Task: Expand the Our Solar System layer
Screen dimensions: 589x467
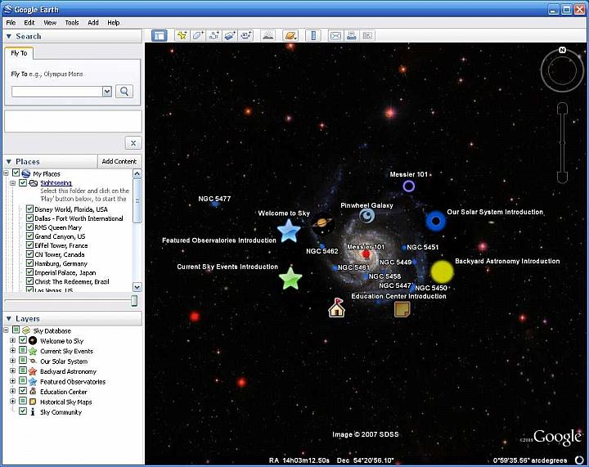Action: pyautogui.click(x=13, y=361)
